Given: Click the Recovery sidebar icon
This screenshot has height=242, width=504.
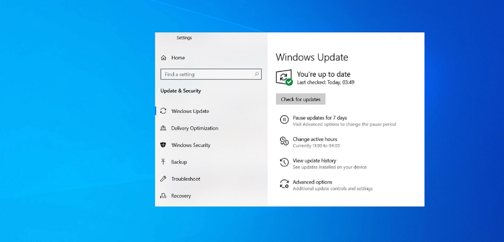Looking at the screenshot, I should tap(164, 196).
